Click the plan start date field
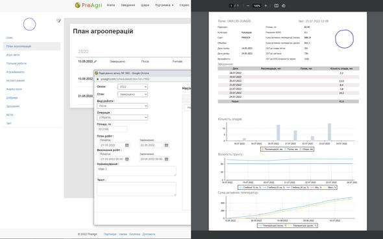Image resolution: width=383 pixels, height=239 pixels. tap(112, 145)
